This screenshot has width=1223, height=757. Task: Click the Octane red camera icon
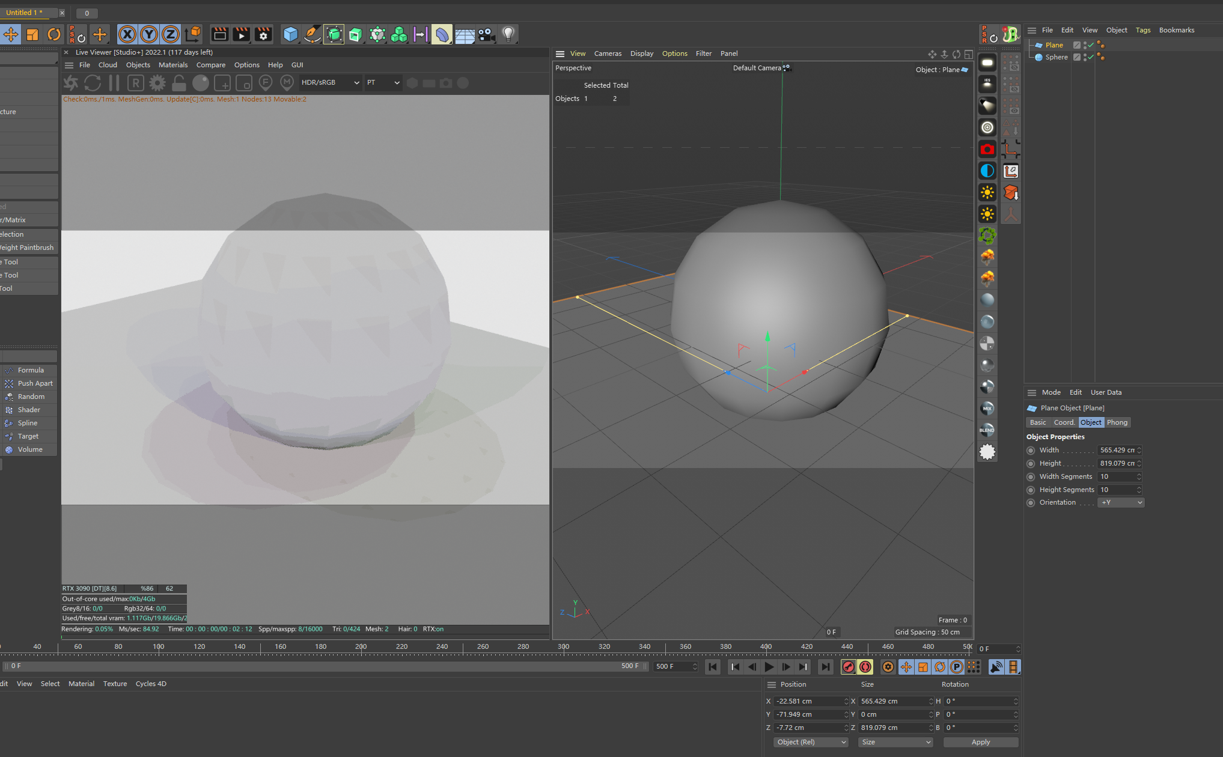pyautogui.click(x=987, y=149)
